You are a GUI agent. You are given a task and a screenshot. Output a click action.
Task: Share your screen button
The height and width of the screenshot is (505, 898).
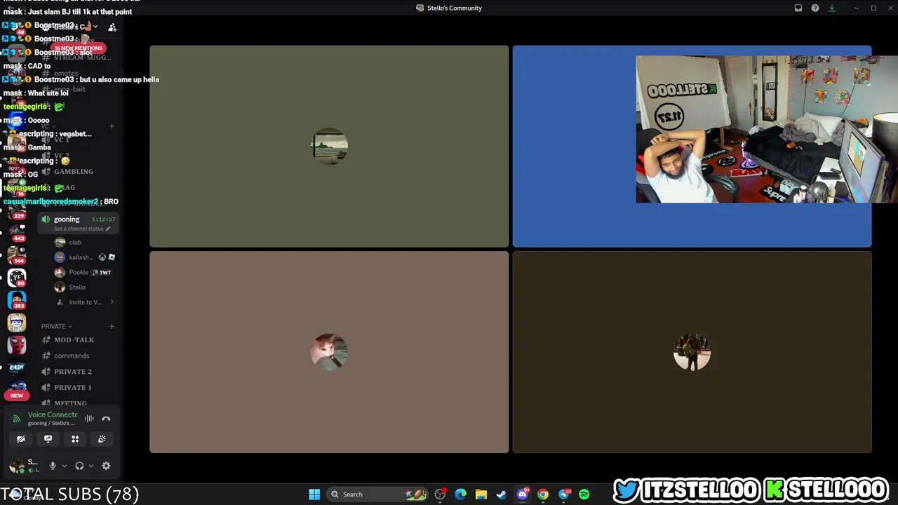coord(48,439)
